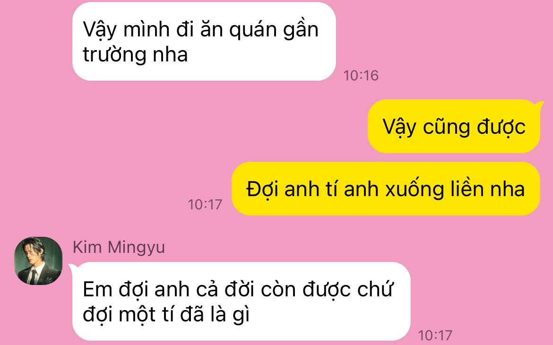Tap Kim Mingyu's profile avatar
Screen dimensions: 553x345
click(38, 261)
